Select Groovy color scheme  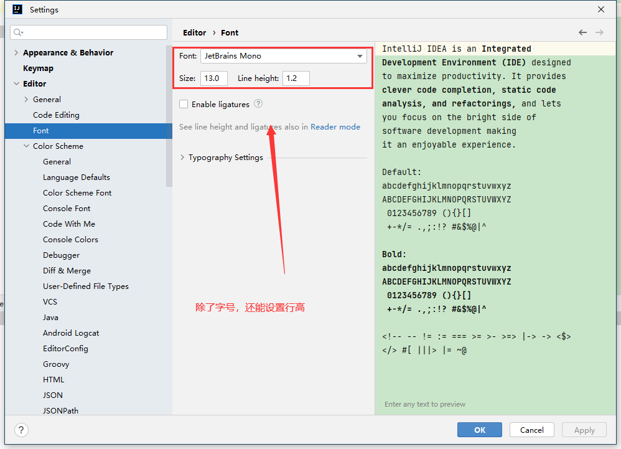point(56,364)
